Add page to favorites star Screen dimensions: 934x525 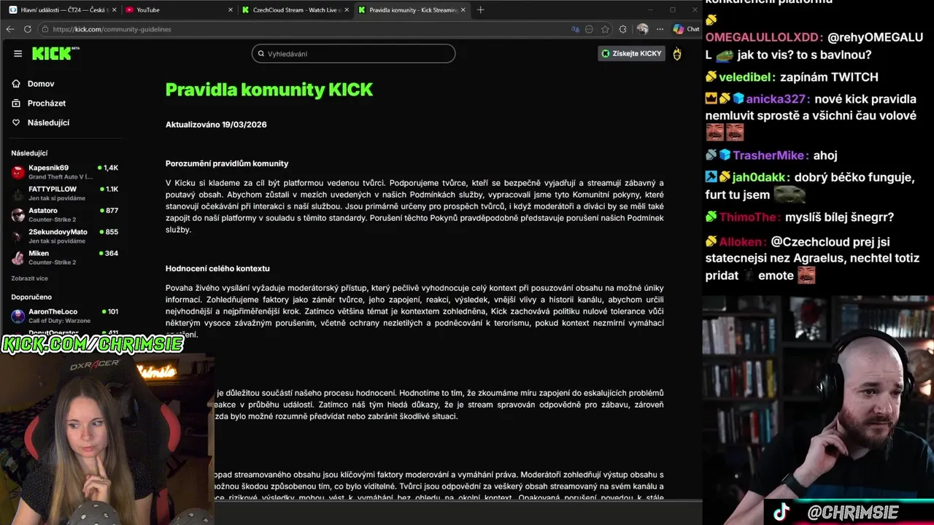point(605,29)
